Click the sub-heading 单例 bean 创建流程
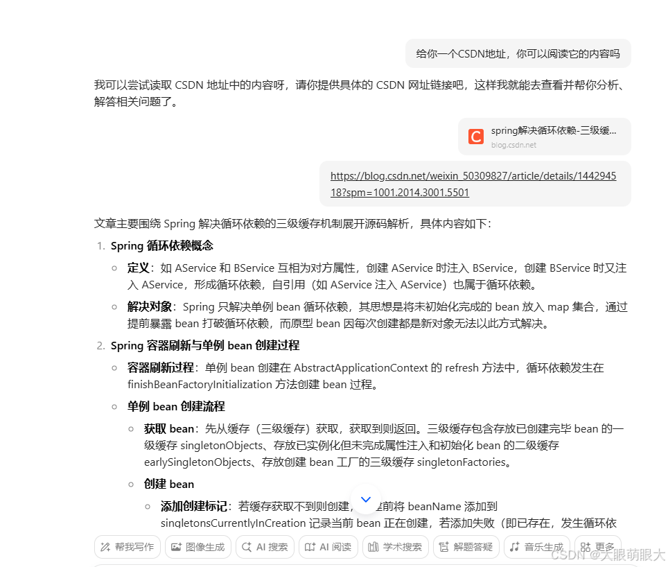Image resolution: width=668 pixels, height=567 pixels. click(x=176, y=406)
